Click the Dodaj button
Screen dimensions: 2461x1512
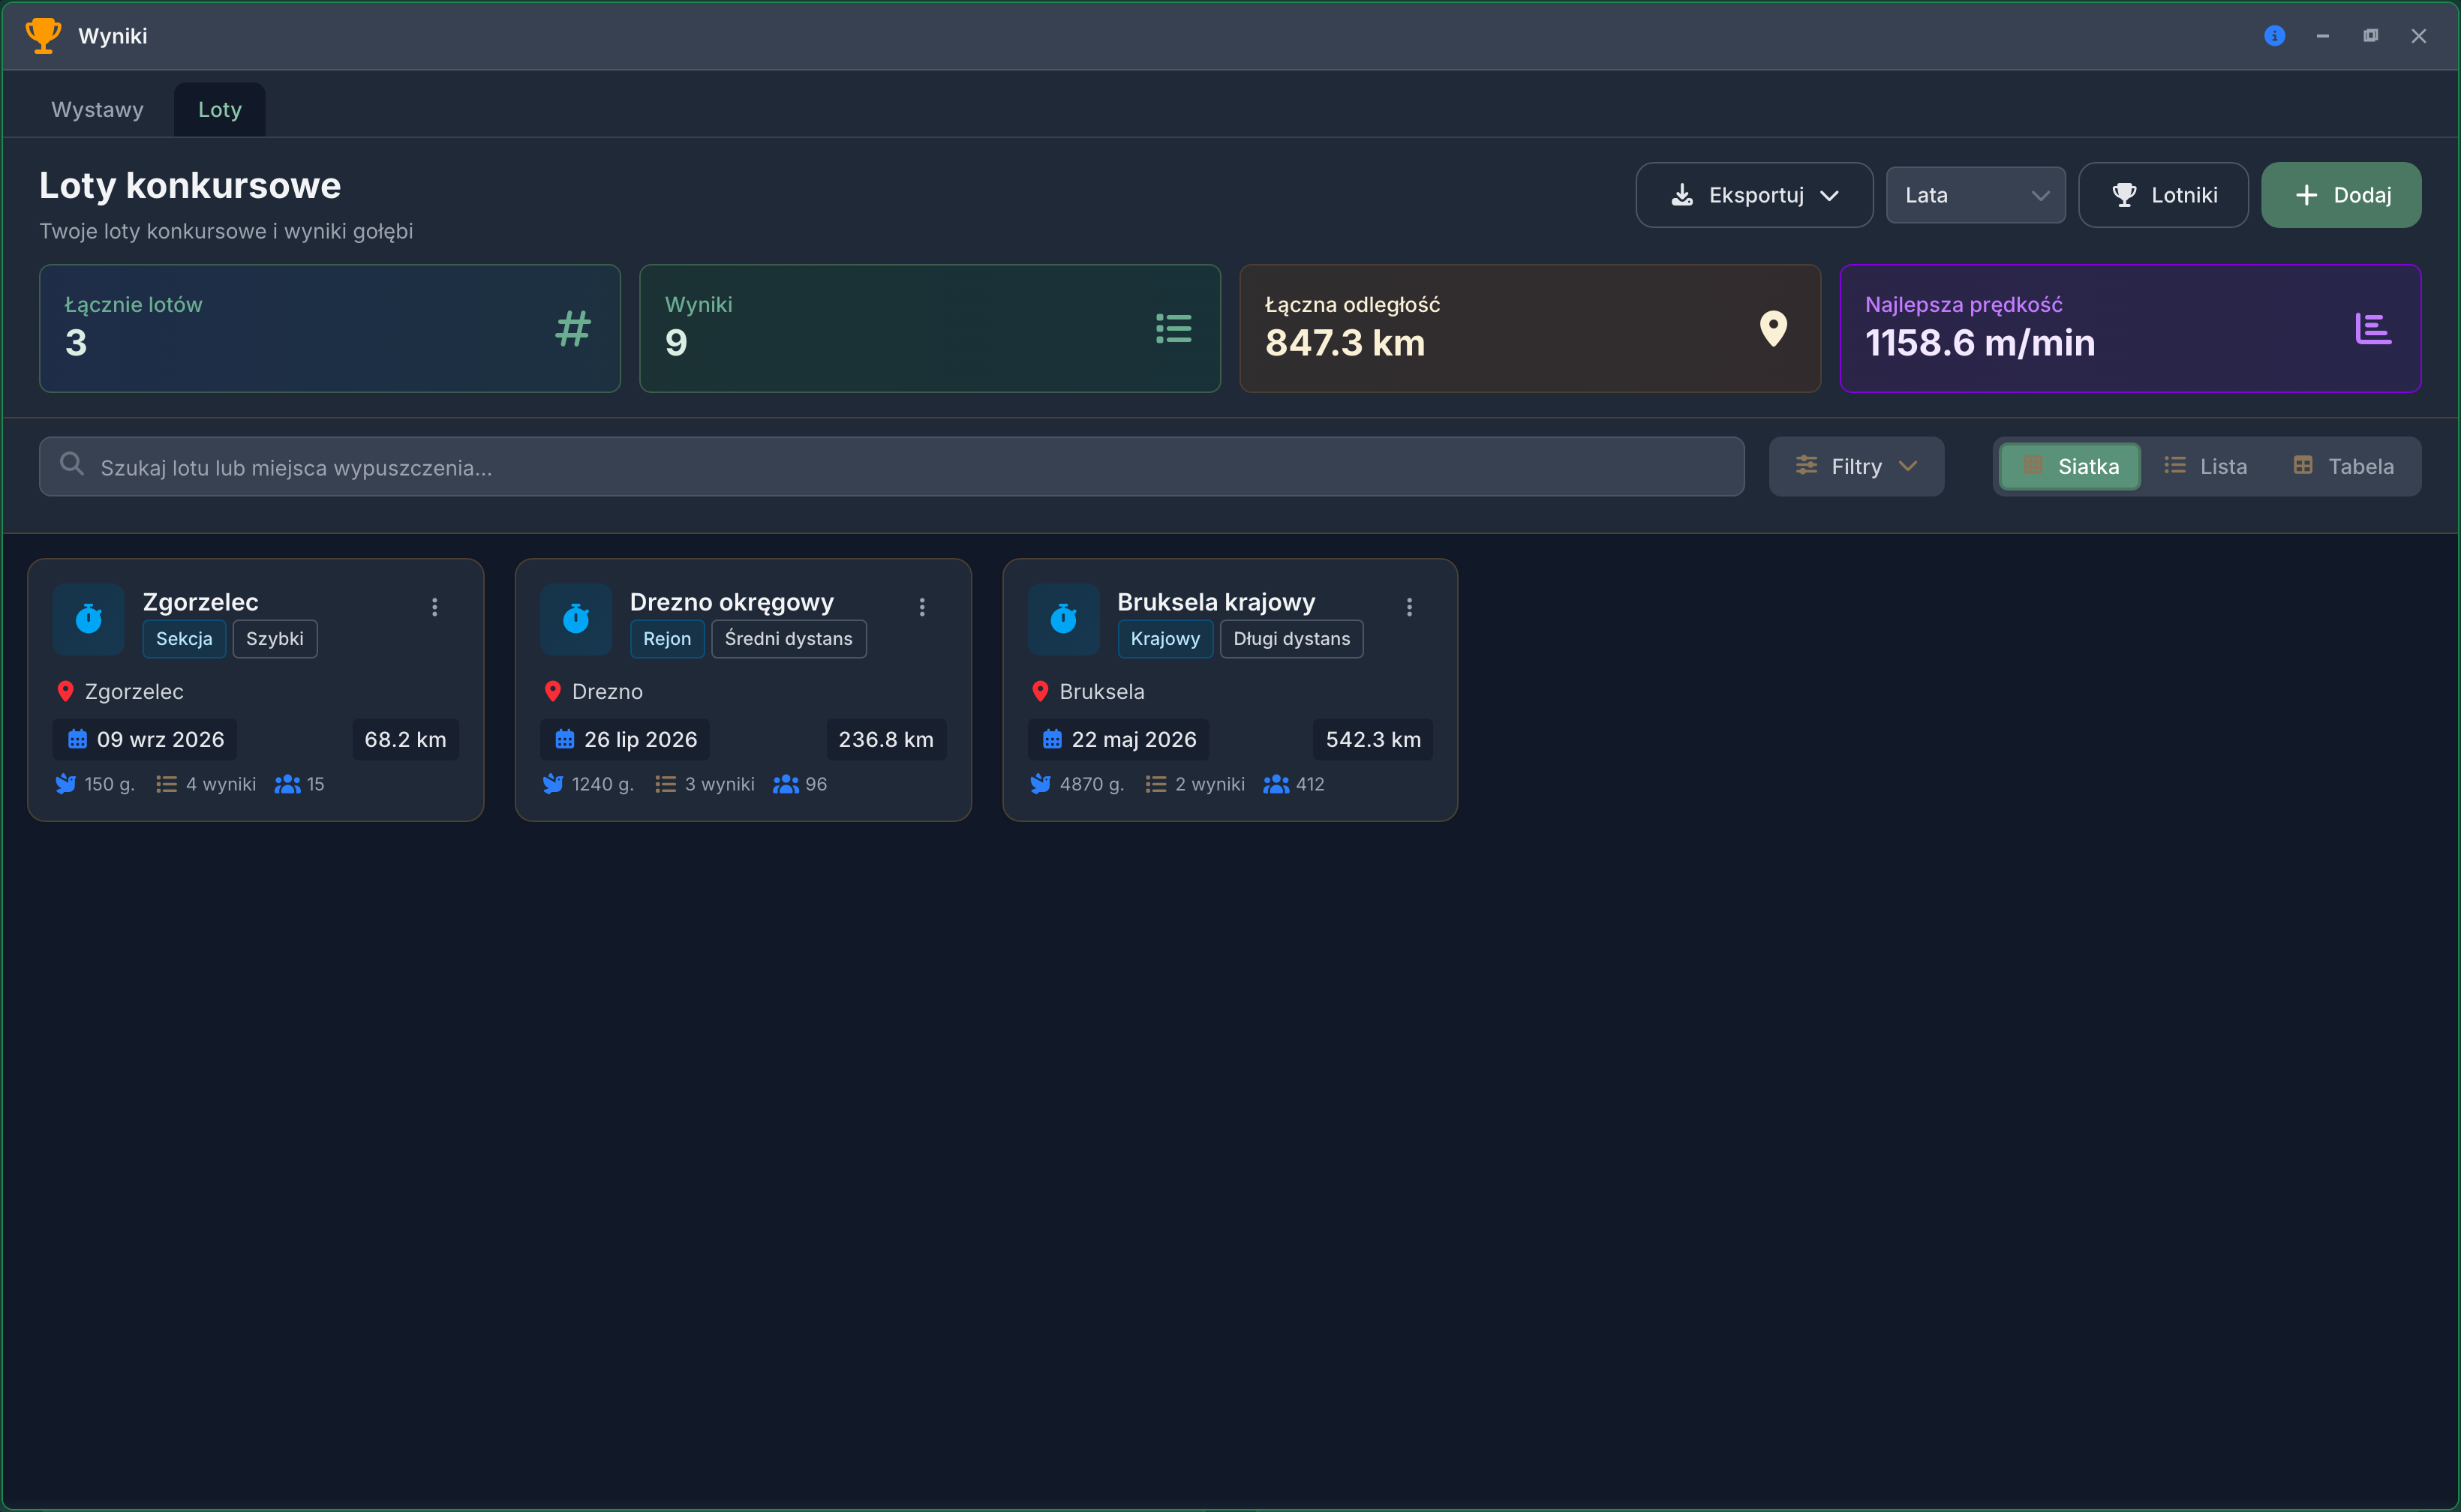(x=2340, y=195)
